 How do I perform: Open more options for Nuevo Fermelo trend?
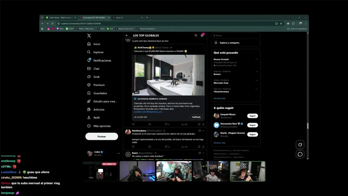click(x=256, y=59)
